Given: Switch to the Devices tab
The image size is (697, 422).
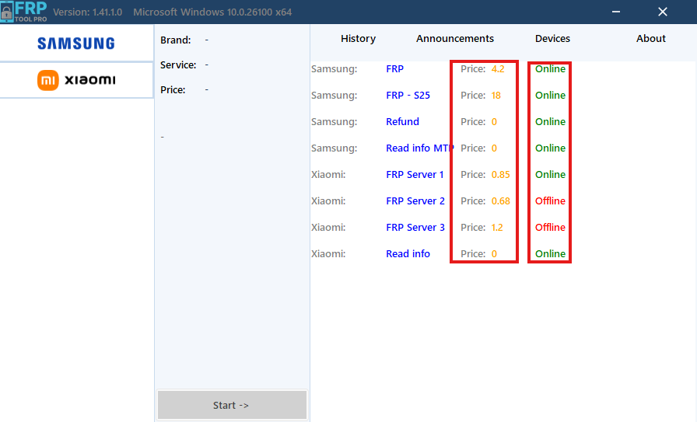Looking at the screenshot, I should pos(552,39).
